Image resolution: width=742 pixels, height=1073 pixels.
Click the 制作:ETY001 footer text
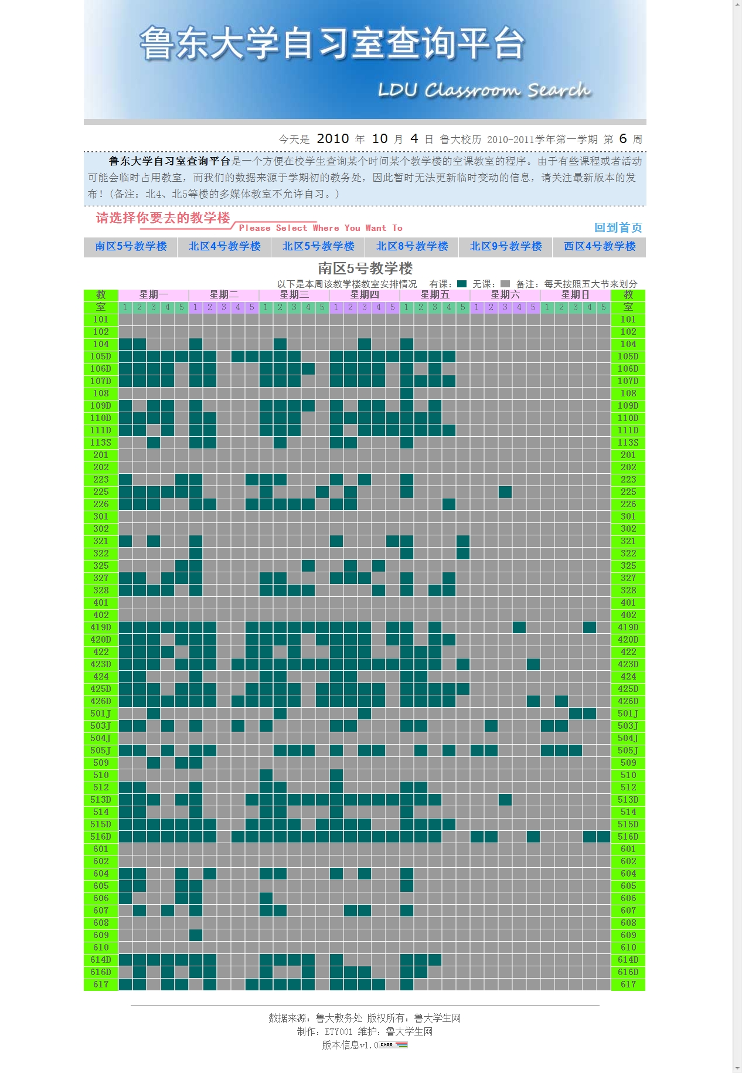(325, 1031)
